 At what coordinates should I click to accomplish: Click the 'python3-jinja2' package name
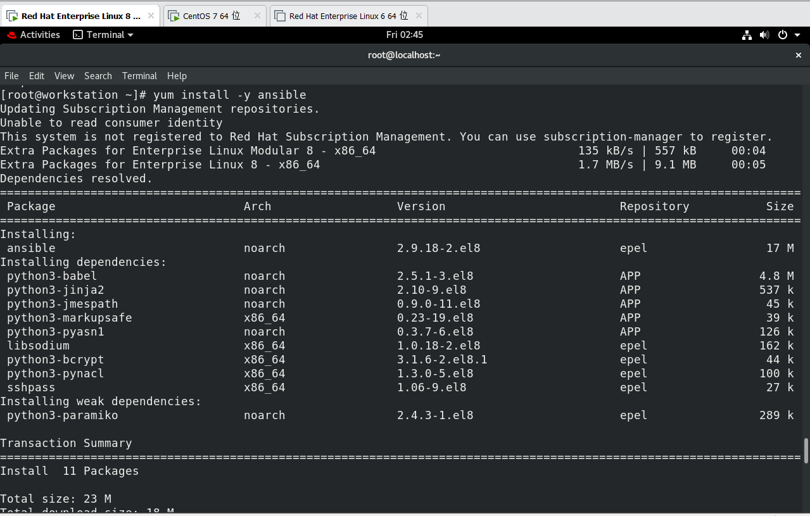56,290
